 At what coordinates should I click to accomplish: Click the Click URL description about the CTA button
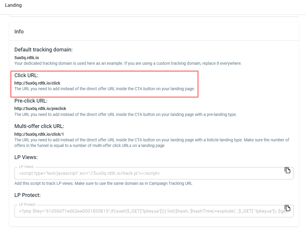[105, 89]
